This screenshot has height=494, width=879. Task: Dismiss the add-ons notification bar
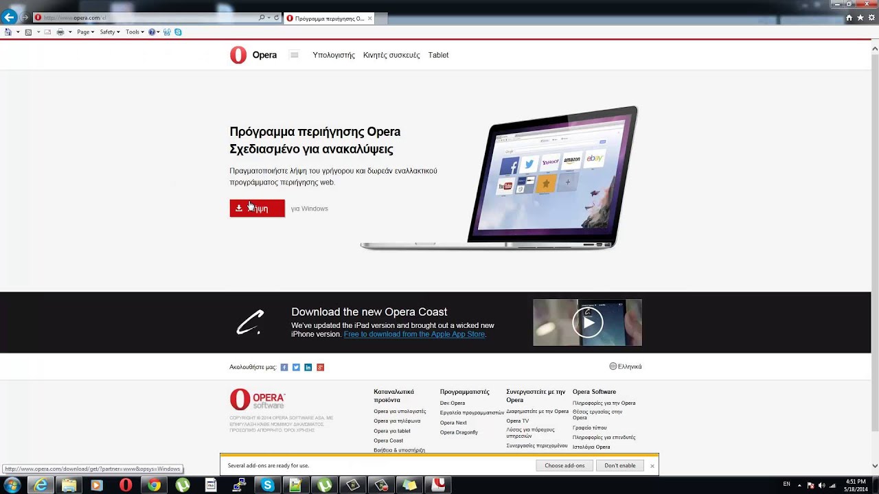click(652, 466)
